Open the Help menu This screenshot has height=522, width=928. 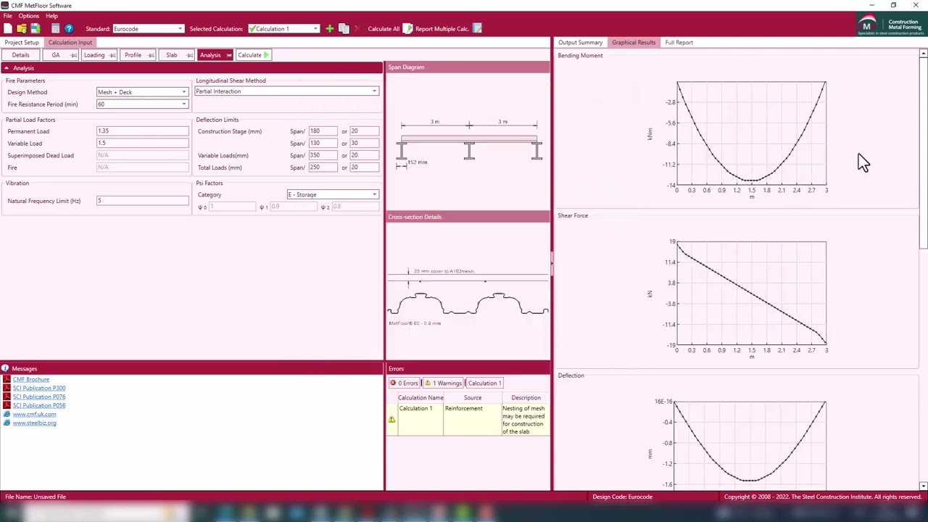[x=51, y=15]
